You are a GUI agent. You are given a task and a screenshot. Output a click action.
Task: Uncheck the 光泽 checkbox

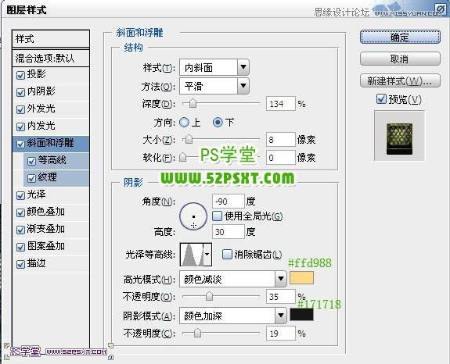click(20, 195)
